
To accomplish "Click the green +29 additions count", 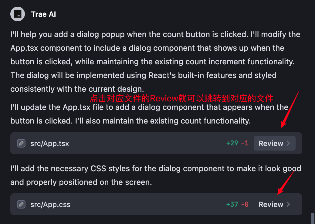I will (x=232, y=143).
